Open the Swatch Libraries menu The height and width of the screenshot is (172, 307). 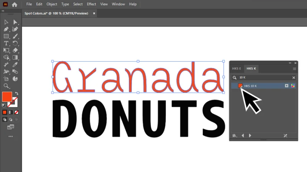235,136
